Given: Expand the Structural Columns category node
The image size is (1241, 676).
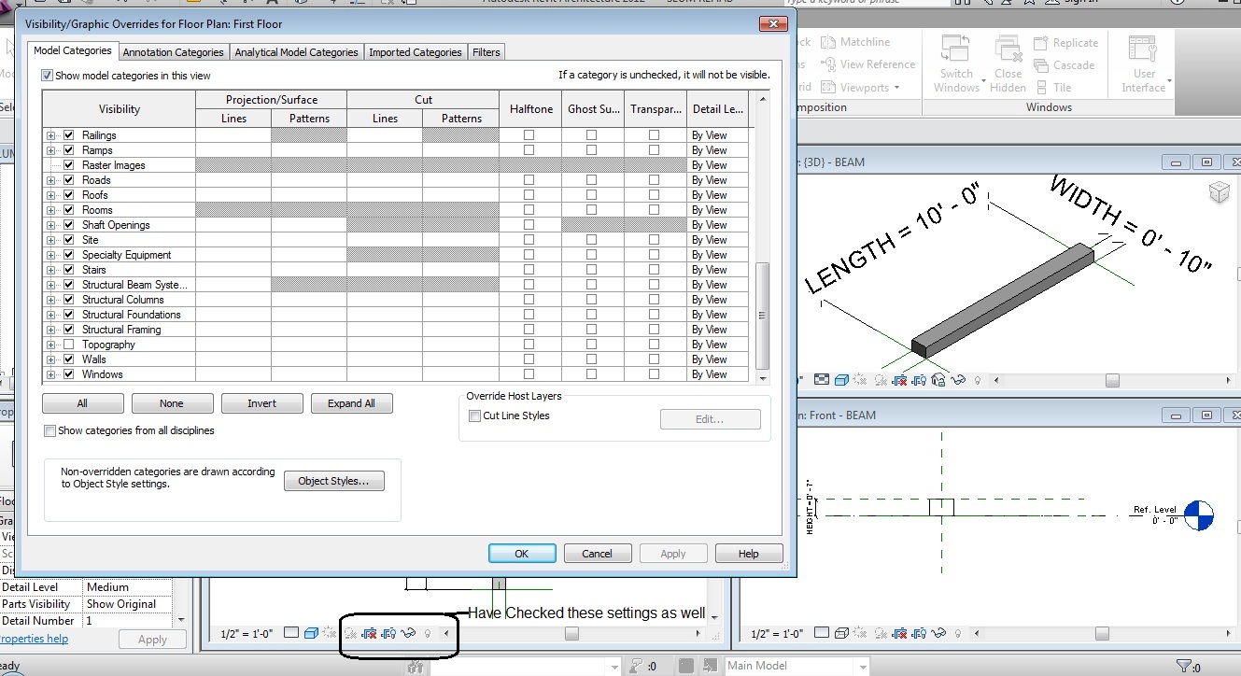Looking at the screenshot, I should click(51, 300).
